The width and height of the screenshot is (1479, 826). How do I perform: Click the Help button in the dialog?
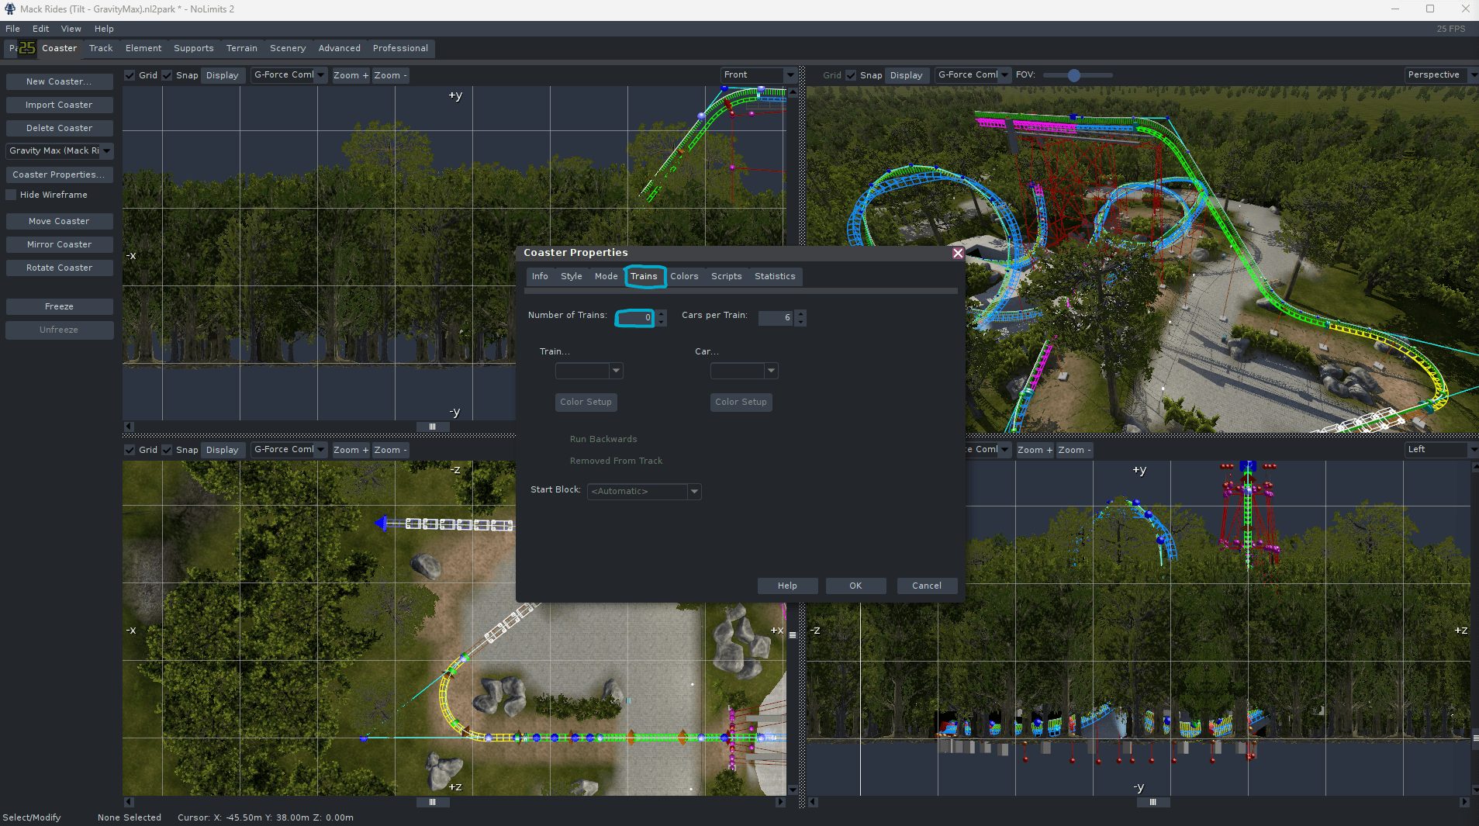coord(787,586)
